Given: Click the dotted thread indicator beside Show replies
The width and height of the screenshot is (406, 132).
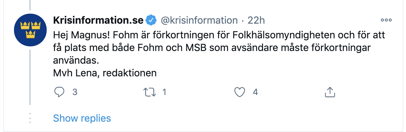Looking at the screenshot, I should pyautogui.click(x=30, y=118).
